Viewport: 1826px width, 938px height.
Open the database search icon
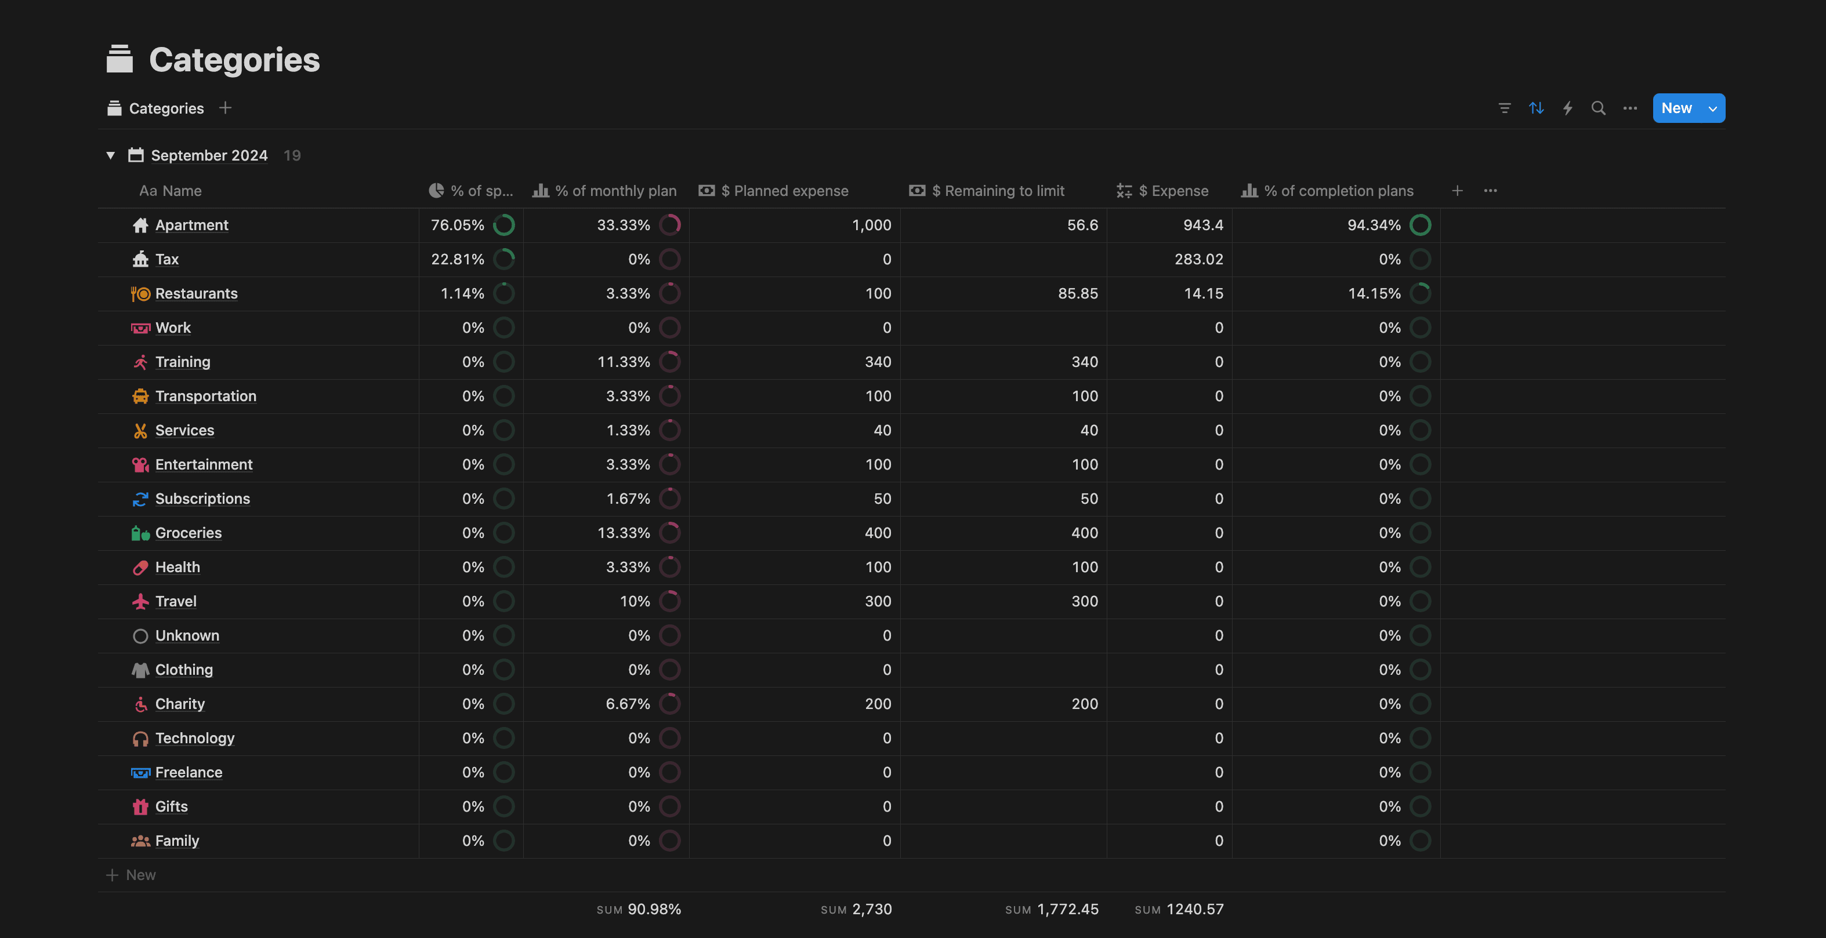pyautogui.click(x=1599, y=108)
